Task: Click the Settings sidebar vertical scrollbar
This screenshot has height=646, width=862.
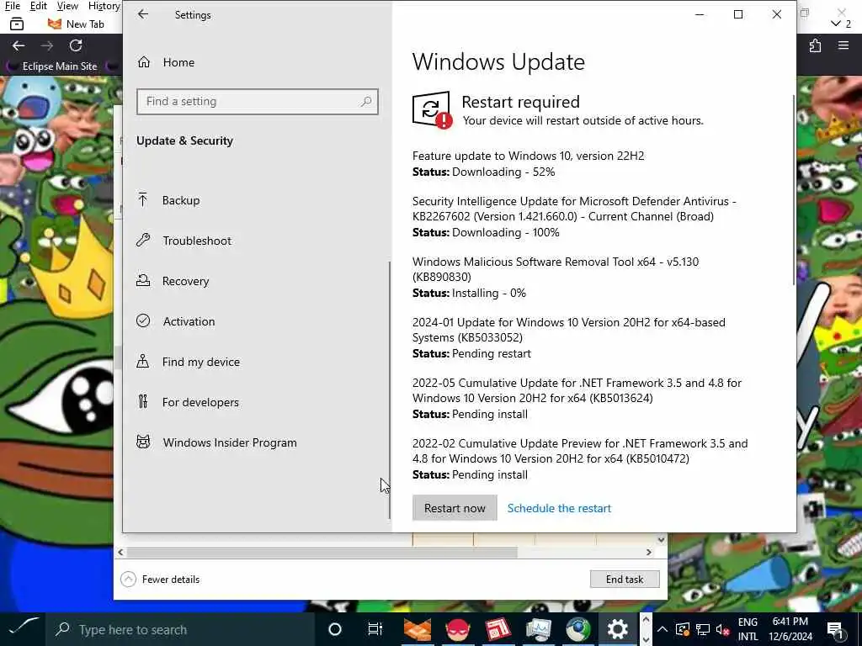Action: point(390,390)
